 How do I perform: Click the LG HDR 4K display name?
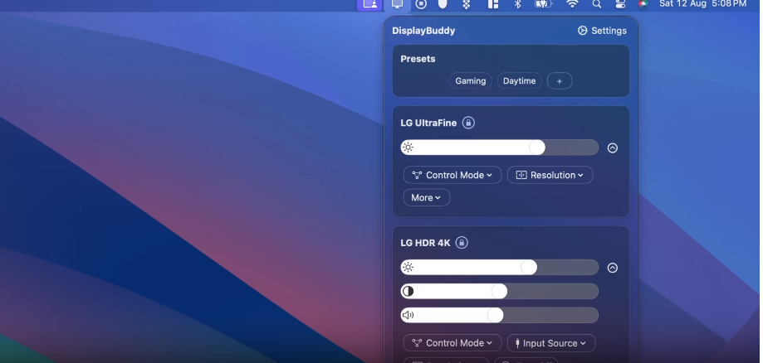pos(425,243)
